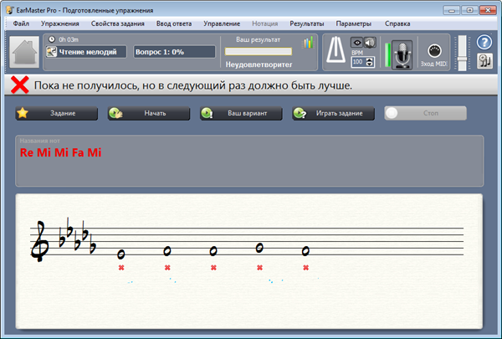The image size is (502, 339).
Task: Open the Свойства задания menu
Action: click(117, 23)
